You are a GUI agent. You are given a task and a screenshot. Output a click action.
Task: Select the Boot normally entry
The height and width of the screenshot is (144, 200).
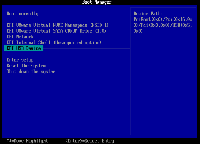point(23,14)
